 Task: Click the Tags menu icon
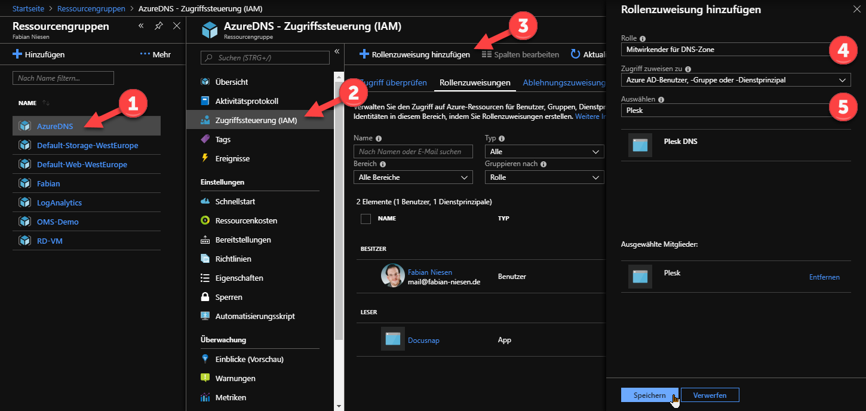[x=205, y=139]
